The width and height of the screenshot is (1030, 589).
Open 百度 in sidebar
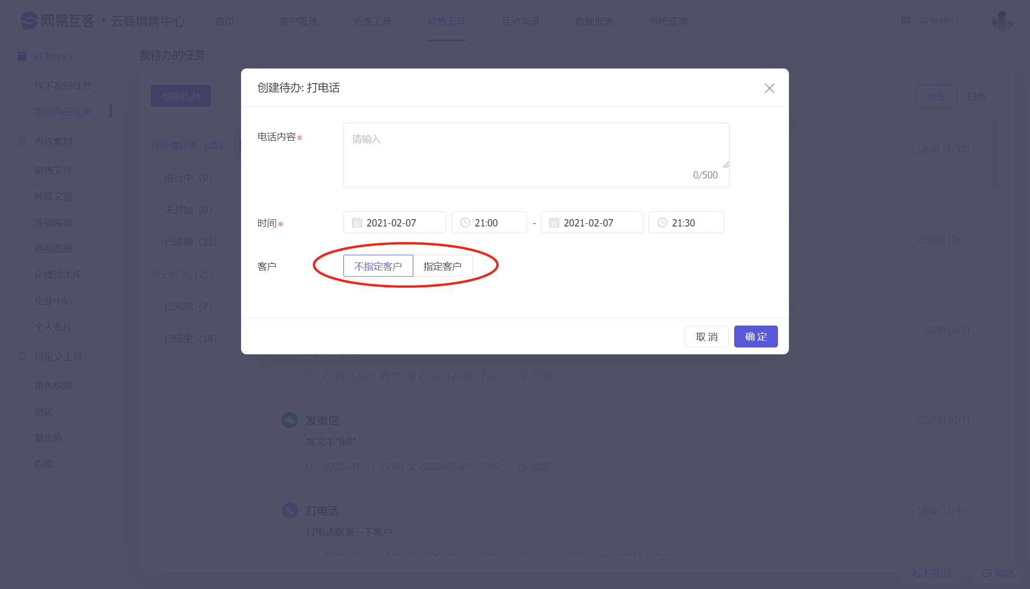tap(43, 463)
